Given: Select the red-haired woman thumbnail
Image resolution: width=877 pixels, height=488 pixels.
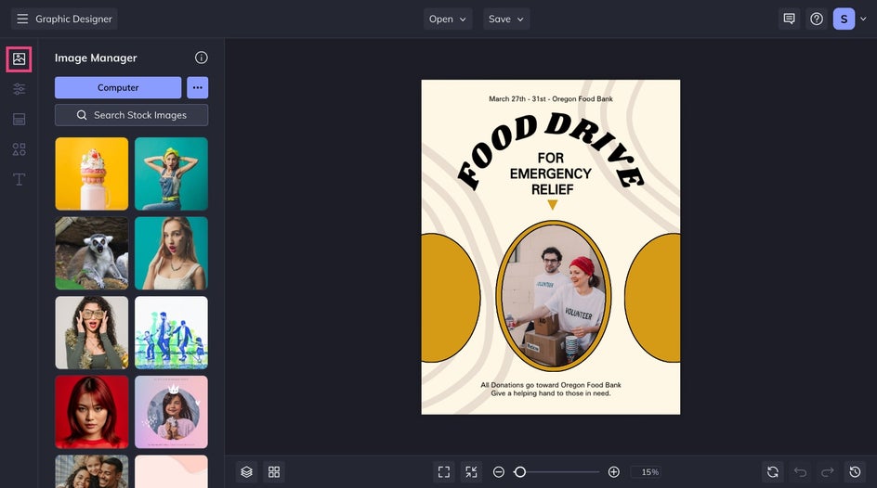Looking at the screenshot, I should [92, 412].
